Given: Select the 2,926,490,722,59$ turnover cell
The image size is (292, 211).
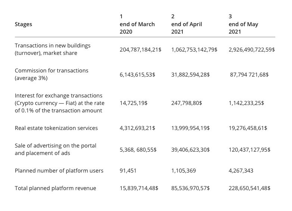Looking at the screenshot, I should 252,49.
